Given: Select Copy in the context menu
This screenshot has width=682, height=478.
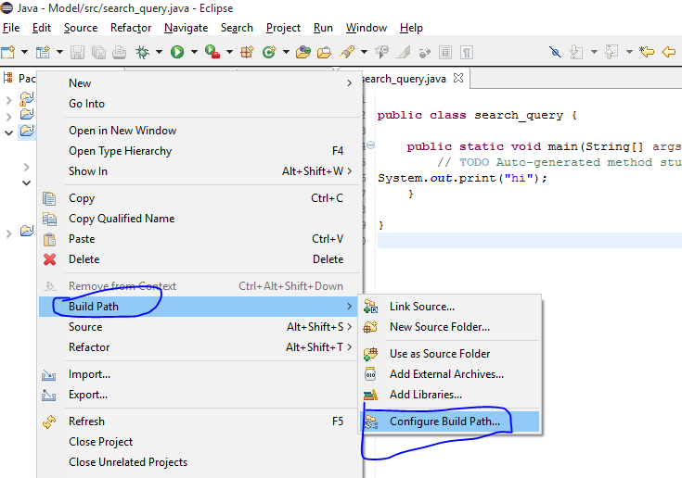Looking at the screenshot, I should point(200,198).
